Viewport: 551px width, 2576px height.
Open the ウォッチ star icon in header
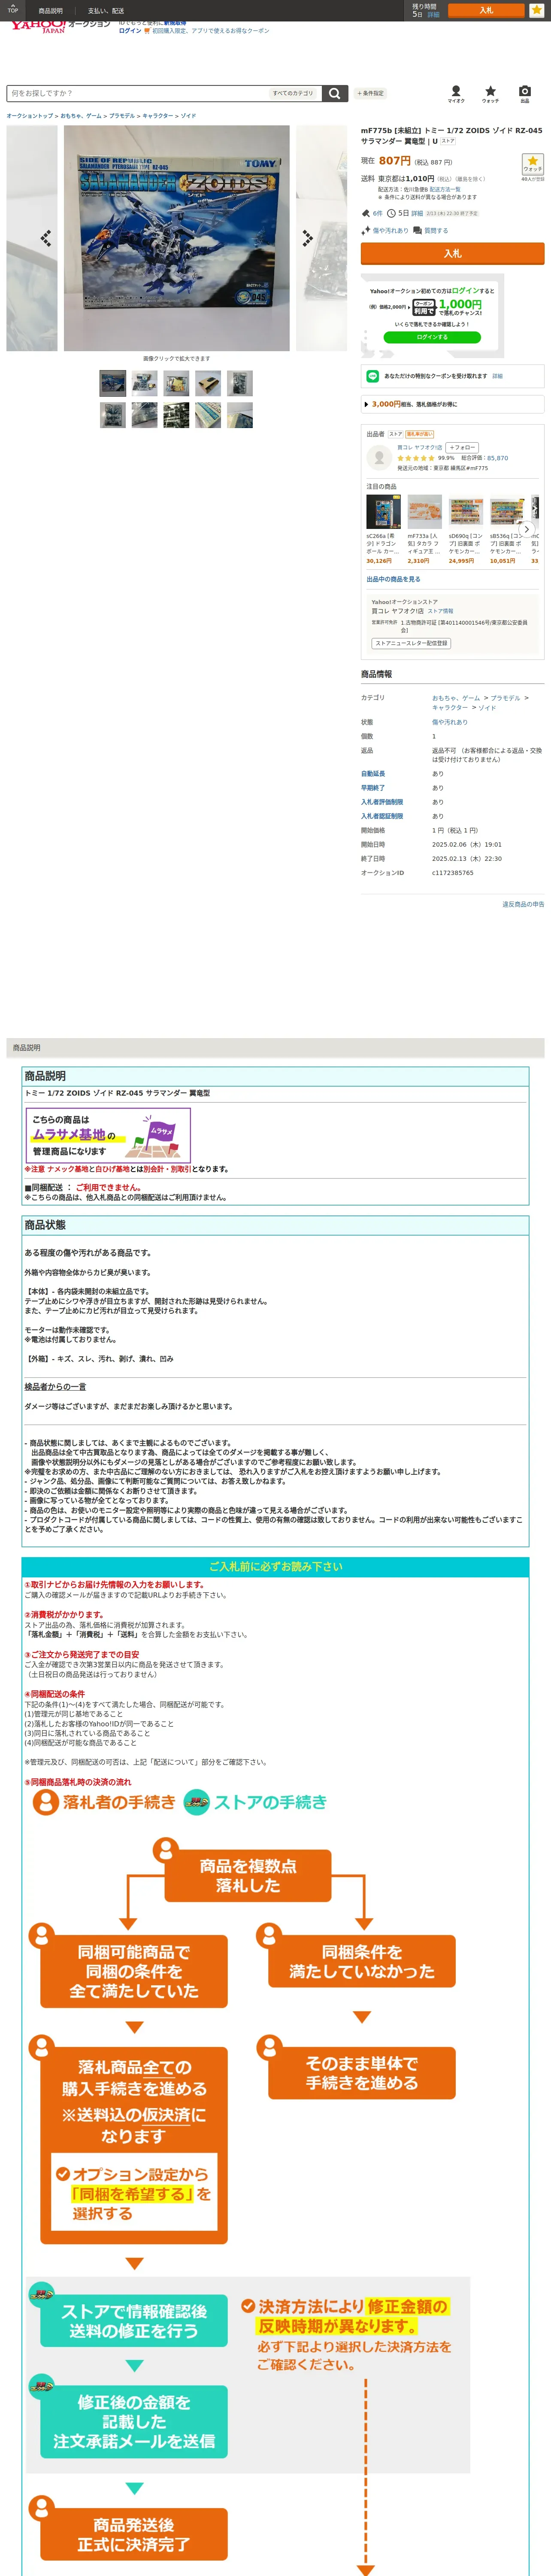490,93
